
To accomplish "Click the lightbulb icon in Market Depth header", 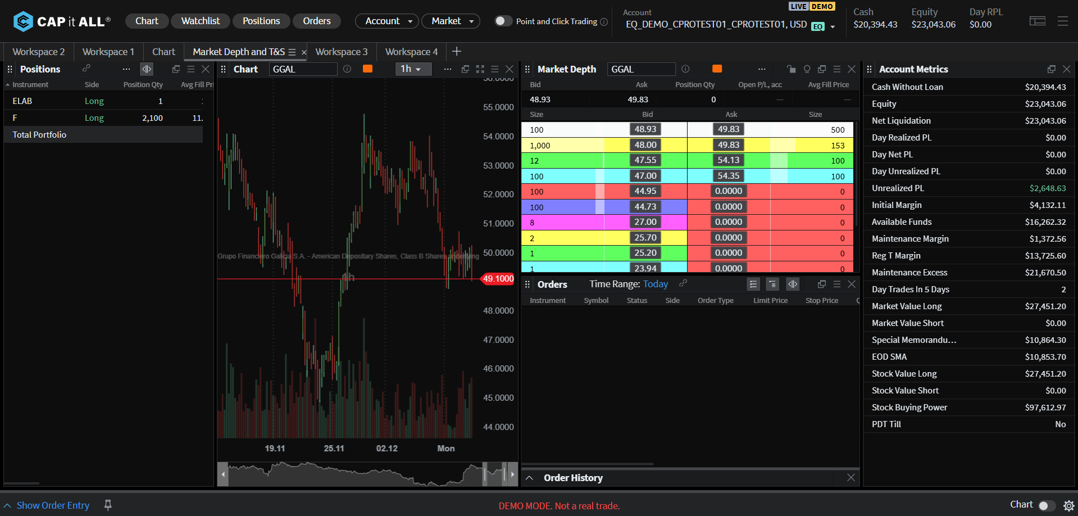I will 807,69.
